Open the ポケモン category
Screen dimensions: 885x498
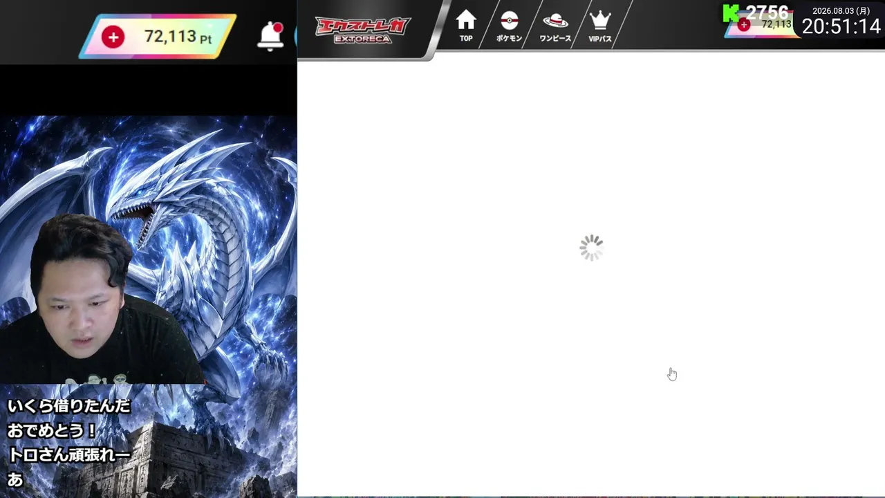pos(509,26)
